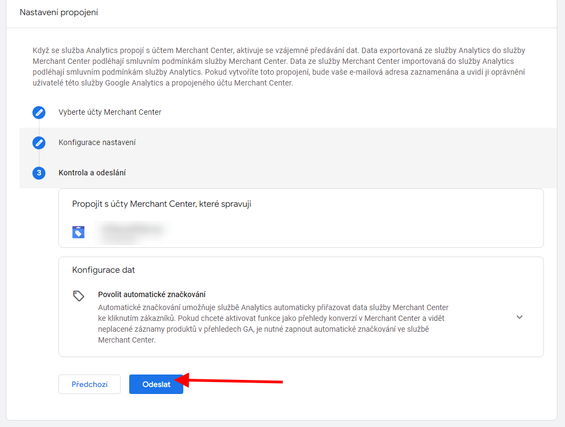Click the pencil icon beside Vyberte účty Merchant Center
565x427 pixels.
click(39, 112)
